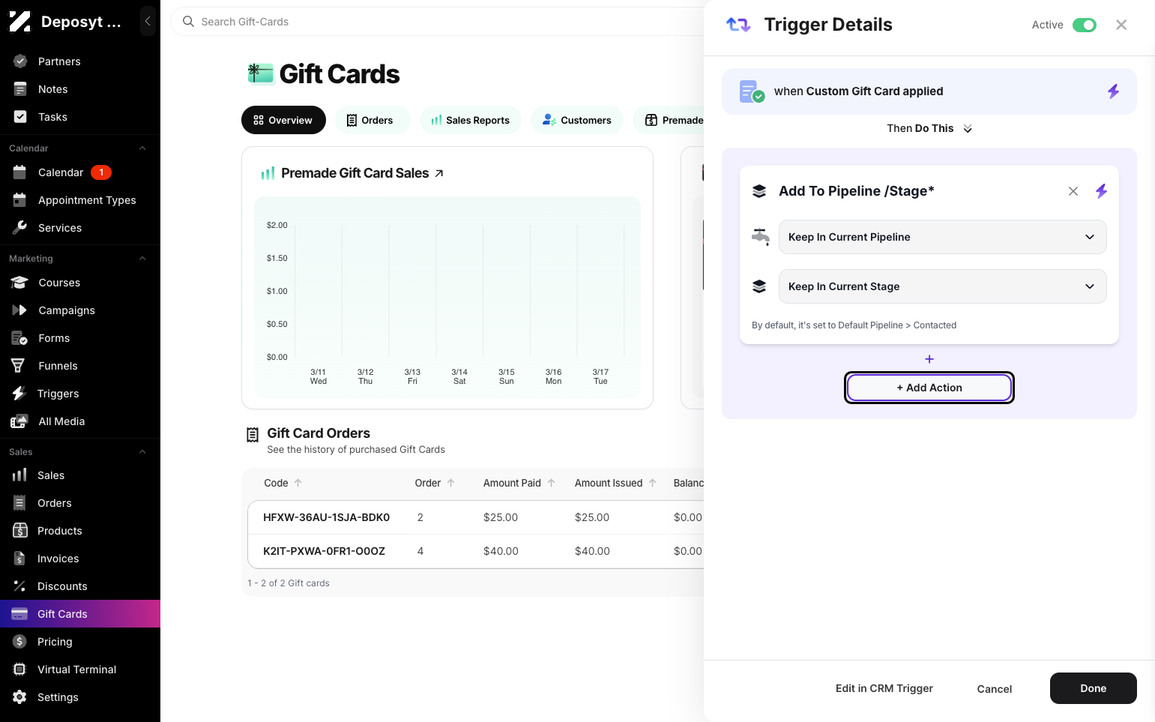Switch to the Orders tab
Viewport: 1155px width, 722px height.
tap(371, 120)
